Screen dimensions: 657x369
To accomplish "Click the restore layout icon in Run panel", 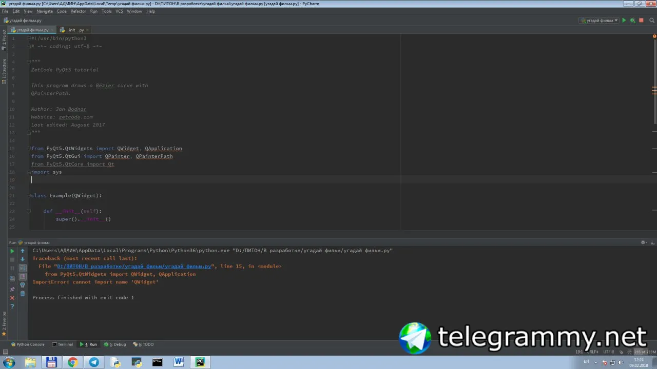I will pyautogui.click(x=12, y=279).
